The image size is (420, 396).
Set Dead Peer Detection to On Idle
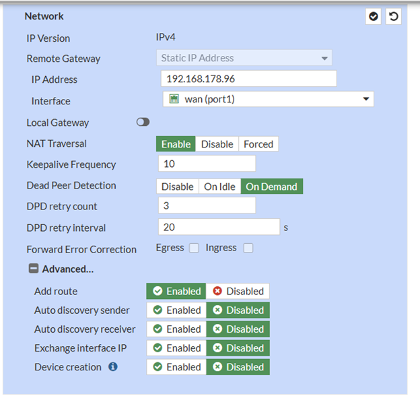pos(219,187)
